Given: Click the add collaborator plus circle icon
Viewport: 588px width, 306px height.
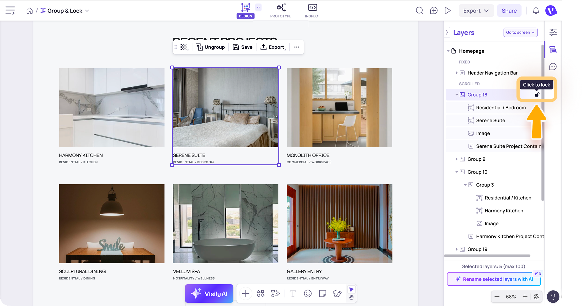Looking at the screenshot, I should point(434,11).
